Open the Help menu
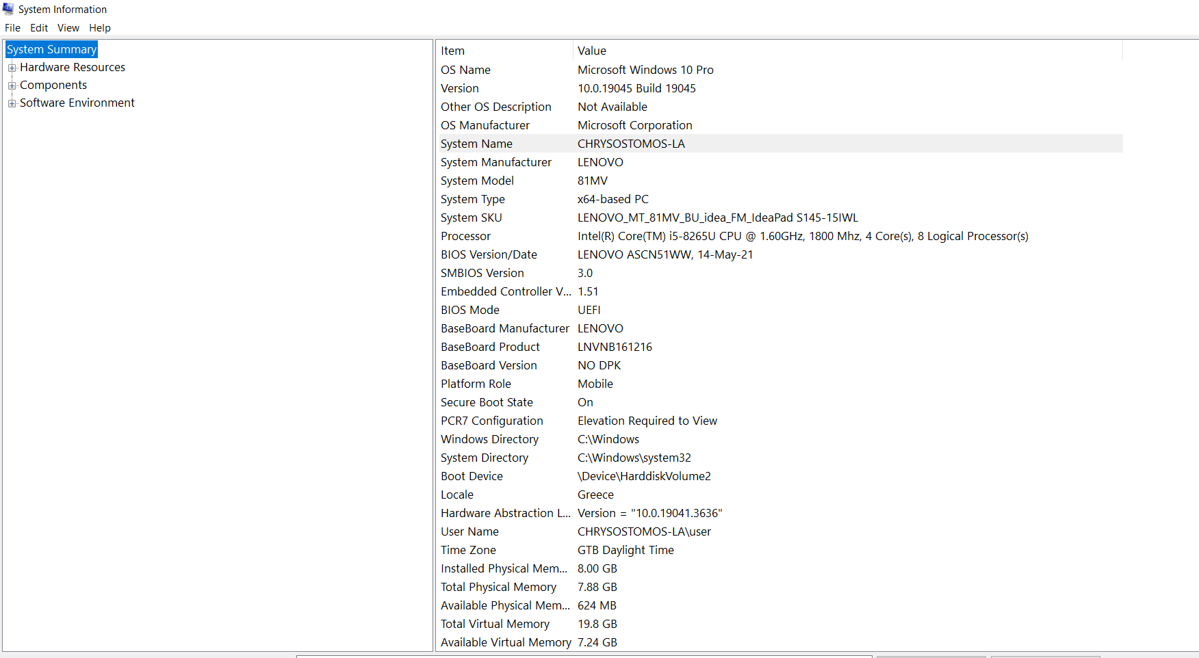 (100, 28)
